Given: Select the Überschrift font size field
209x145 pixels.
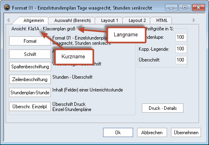Looking at the screenshot, I should tap(181, 60).
